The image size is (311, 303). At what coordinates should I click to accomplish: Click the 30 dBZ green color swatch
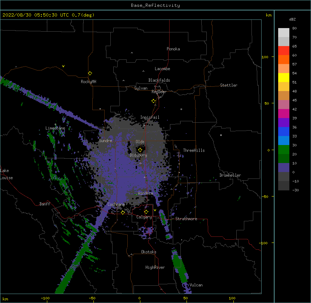click(x=284, y=150)
